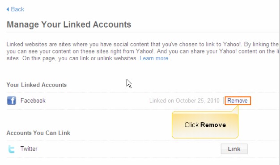Remove the linked Facebook account
Image resolution: width=280 pixels, height=165 pixels.
pos(238,101)
